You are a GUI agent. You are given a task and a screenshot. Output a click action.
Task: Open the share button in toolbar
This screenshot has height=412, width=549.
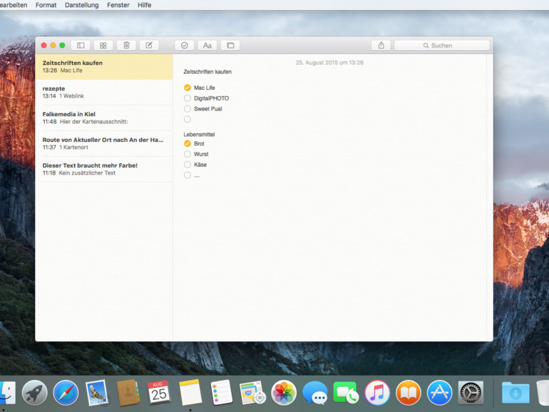[x=381, y=45]
